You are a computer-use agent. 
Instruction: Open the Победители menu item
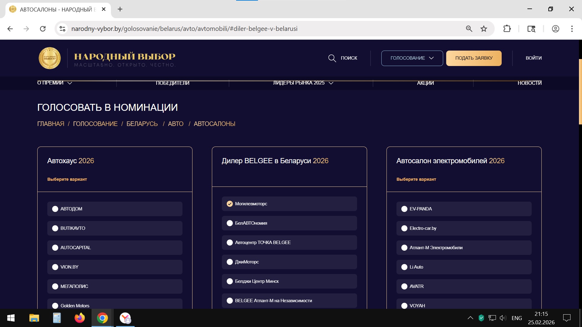pyautogui.click(x=172, y=83)
